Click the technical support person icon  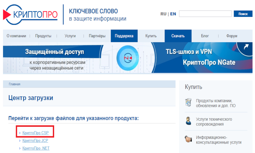188,121
